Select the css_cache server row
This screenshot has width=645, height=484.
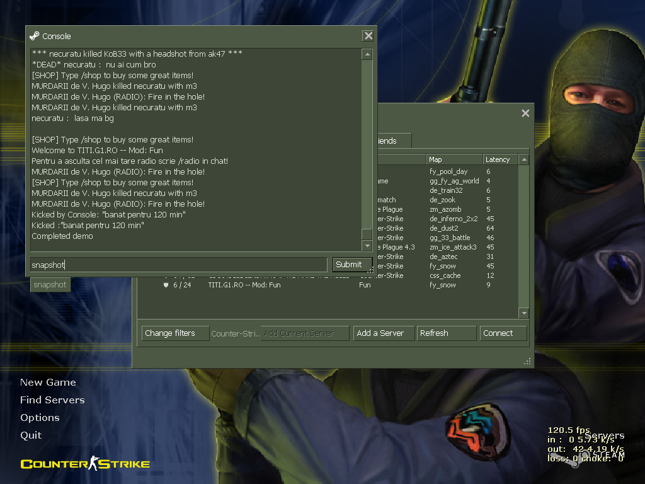448,275
